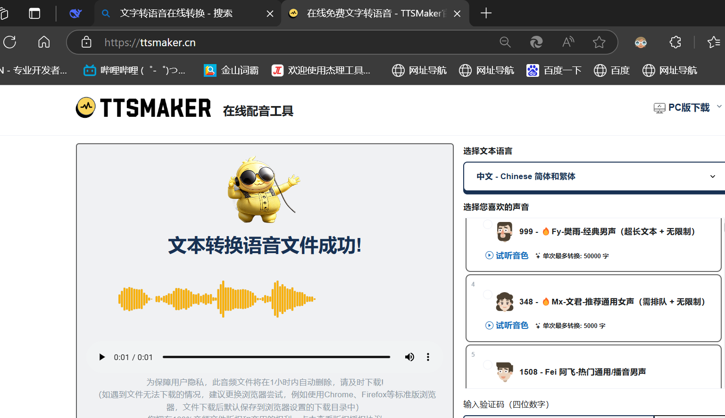Close the 文字转语音在线转换 search tab
This screenshot has height=418, width=725.
(270, 14)
